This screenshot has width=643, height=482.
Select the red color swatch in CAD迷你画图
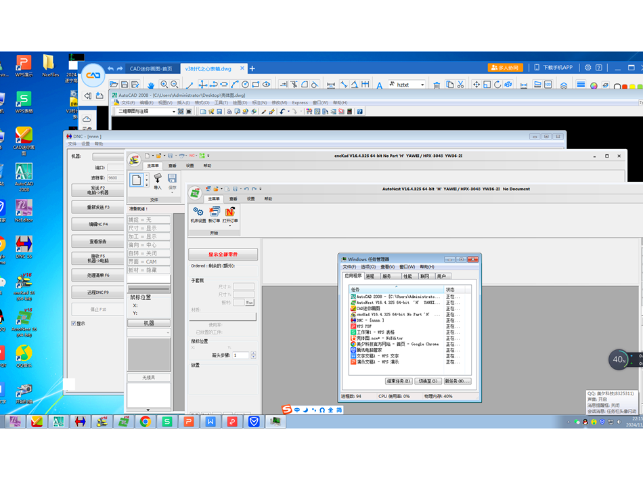click(x=625, y=87)
